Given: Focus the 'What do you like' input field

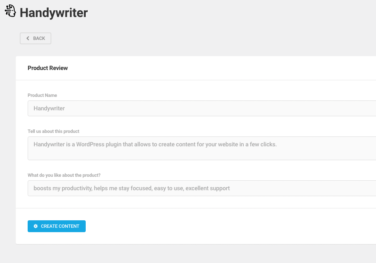Looking at the screenshot, I should click(x=202, y=188).
